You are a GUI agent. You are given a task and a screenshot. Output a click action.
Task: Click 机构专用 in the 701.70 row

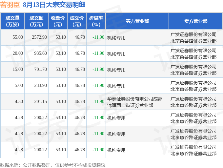[116, 70]
